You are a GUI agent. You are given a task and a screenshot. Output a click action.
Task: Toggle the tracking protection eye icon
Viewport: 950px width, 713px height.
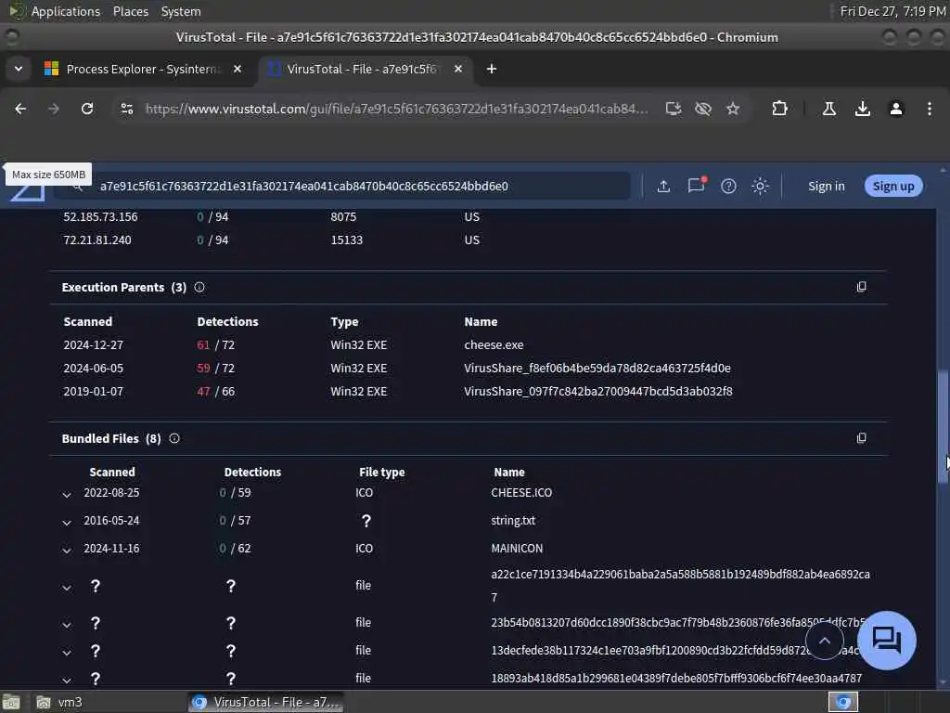click(x=703, y=109)
